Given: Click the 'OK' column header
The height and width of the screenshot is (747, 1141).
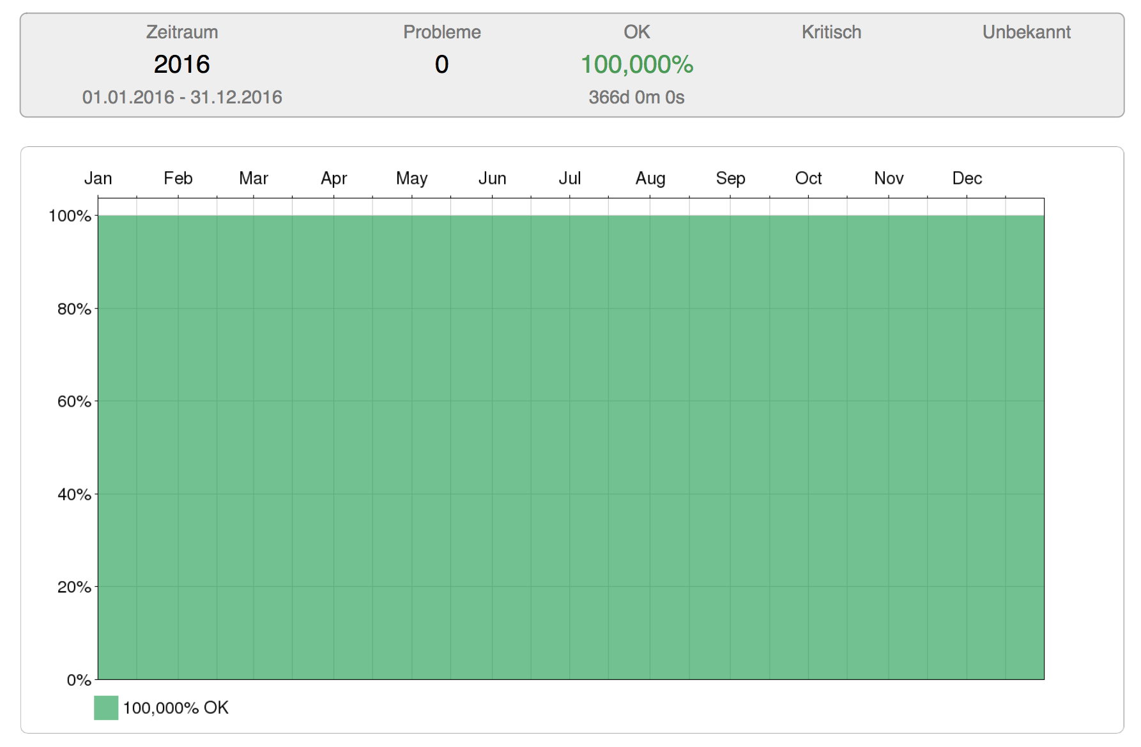Looking at the screenshot, I should (x=637, y=32).
